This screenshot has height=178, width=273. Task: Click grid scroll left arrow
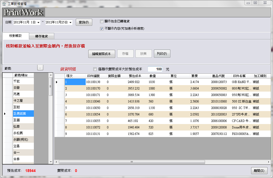56,162
